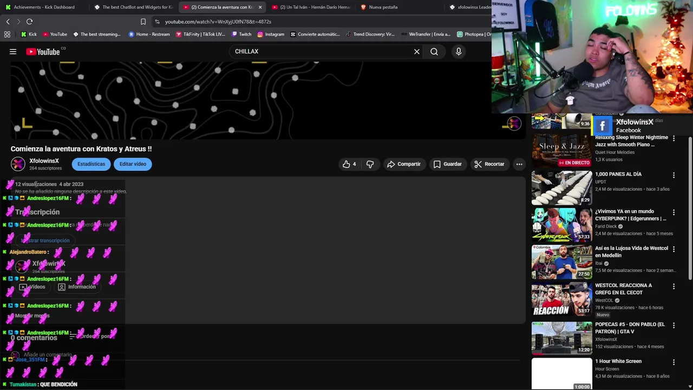Viewport: 693px width, 390px height.
Task: Open the XfolowinsX channel name link
Action: coord(44,161)
